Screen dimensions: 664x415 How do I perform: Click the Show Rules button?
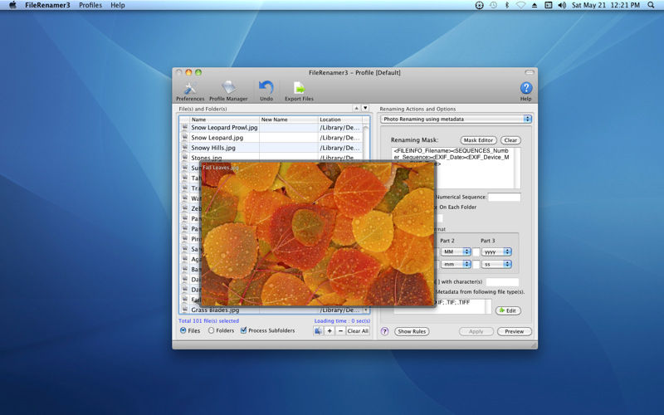click(412, 331)
